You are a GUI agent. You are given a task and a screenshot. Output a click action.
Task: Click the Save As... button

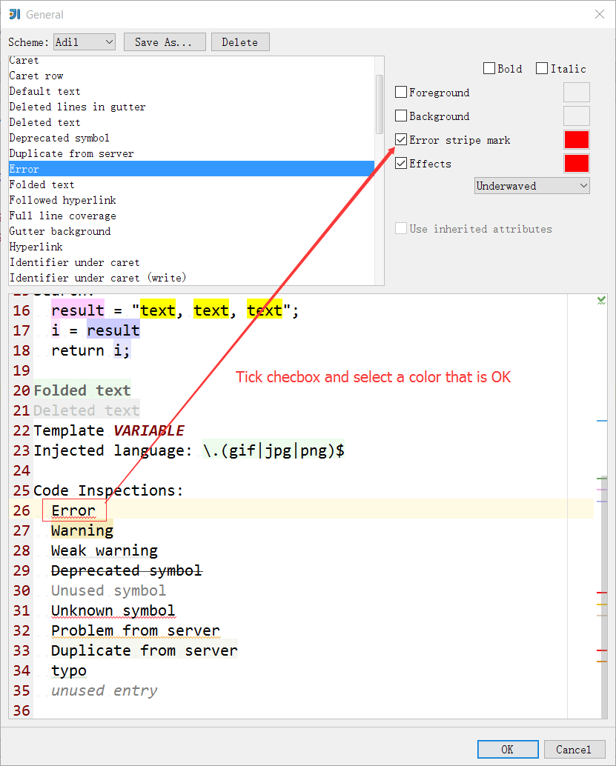click(165, 41)
